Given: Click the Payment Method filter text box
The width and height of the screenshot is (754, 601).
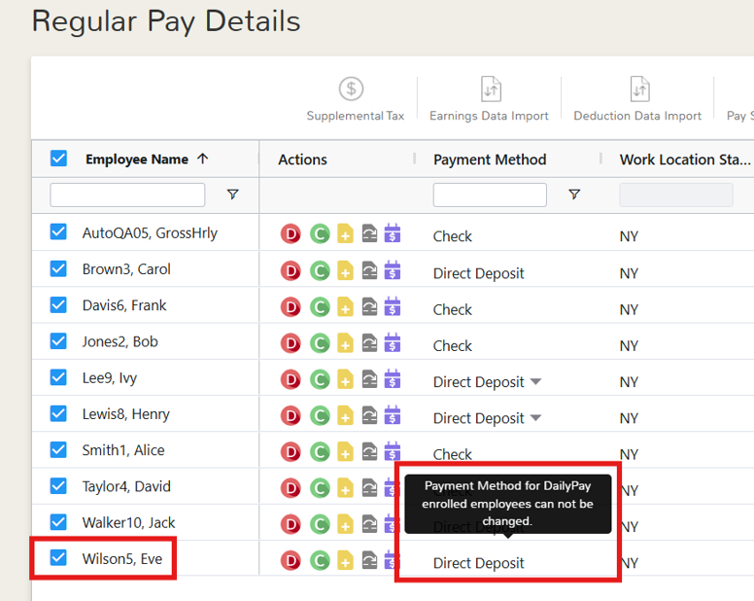Looking at the screenshot, I should point(490,194).
